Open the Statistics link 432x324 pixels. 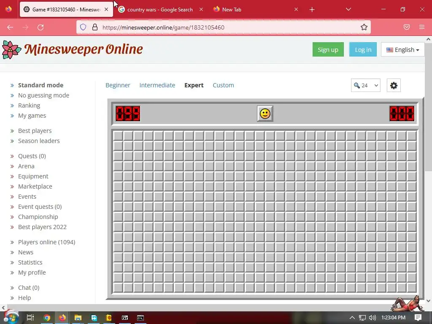pos(30,262)
